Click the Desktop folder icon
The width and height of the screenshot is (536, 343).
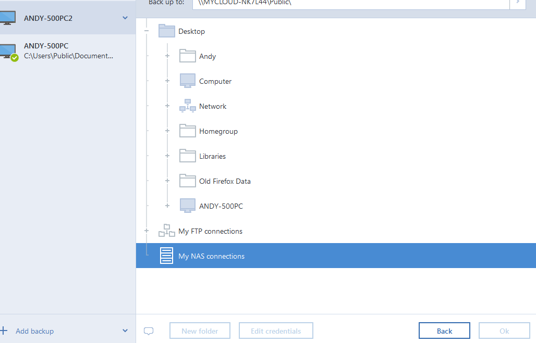(x=166, y=31)
